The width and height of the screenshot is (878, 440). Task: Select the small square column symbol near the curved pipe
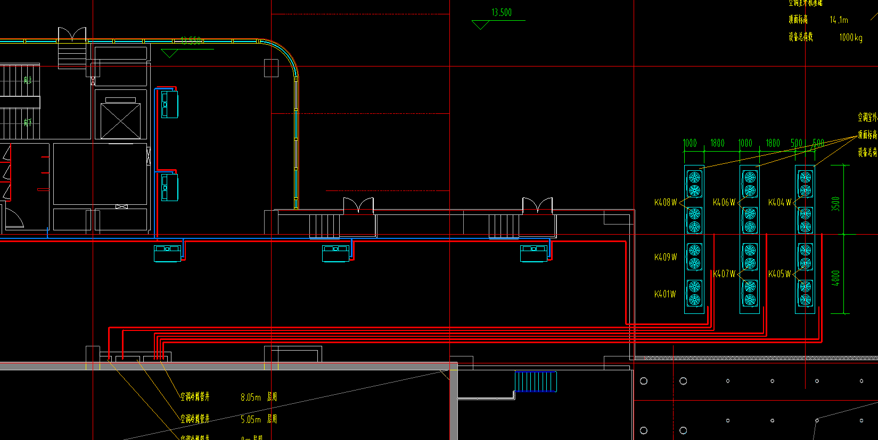pyautogui.click(x=271, y=68)
